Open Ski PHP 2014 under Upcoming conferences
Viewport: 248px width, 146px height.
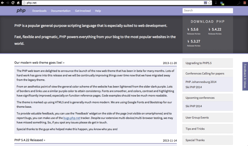pos(193,106)
